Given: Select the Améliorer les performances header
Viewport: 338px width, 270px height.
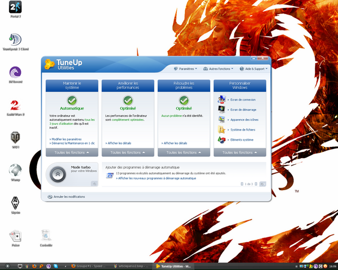Looking at the screenshot, I should [128, 85].
